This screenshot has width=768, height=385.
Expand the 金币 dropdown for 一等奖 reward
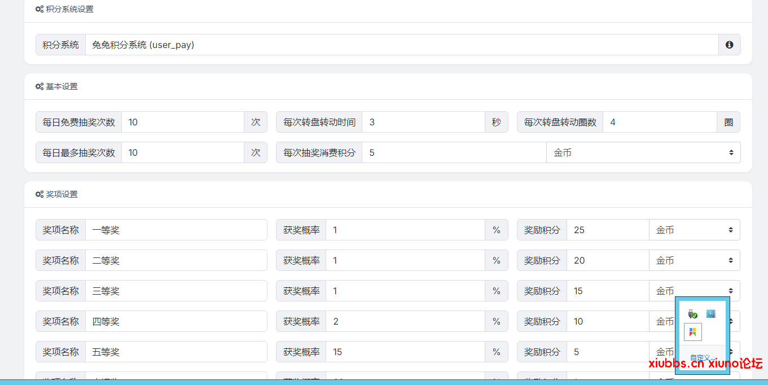694,230
